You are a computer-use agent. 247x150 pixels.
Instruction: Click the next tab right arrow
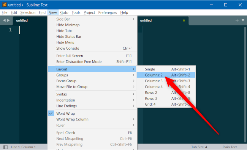tap(8, 20)
